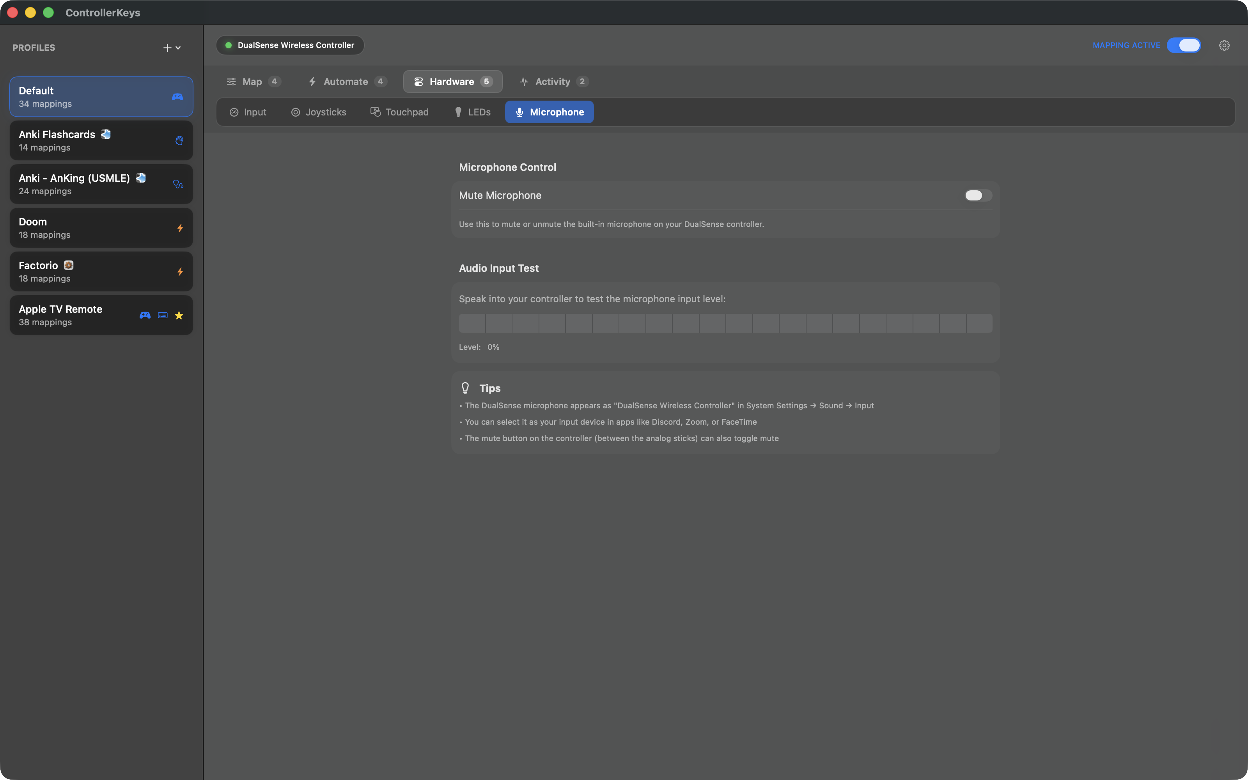1248x780 pixels.
Task: Click the microphone input level meter
Action: pos(725,323)
